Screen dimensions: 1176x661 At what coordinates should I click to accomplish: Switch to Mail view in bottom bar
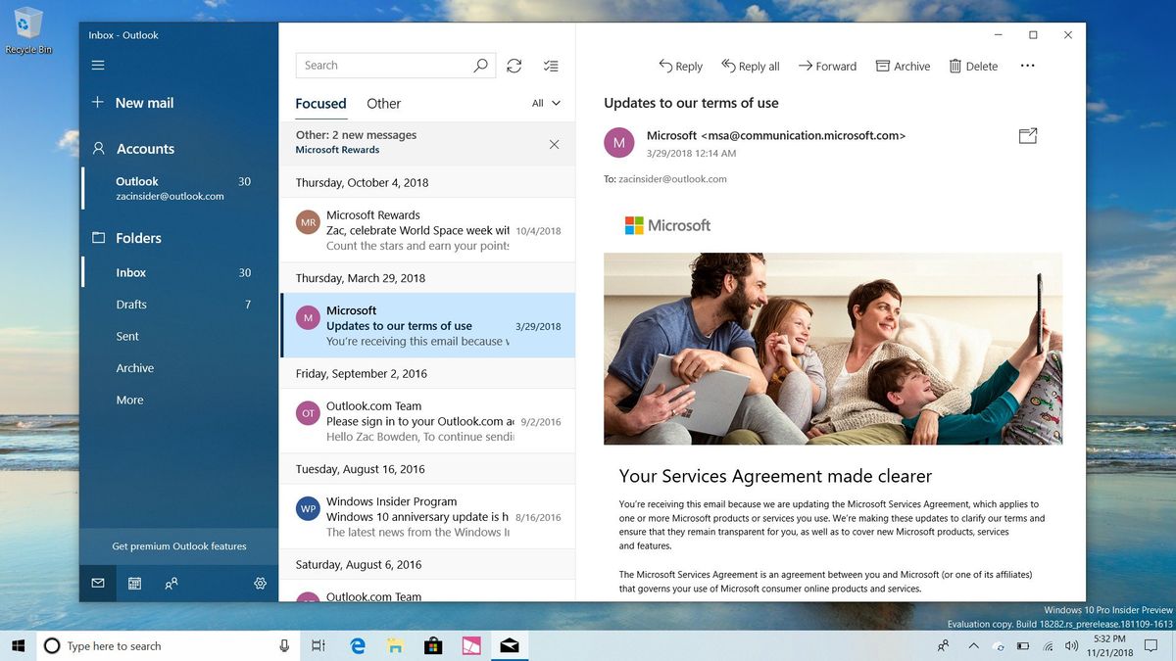(x=98, y=583)
